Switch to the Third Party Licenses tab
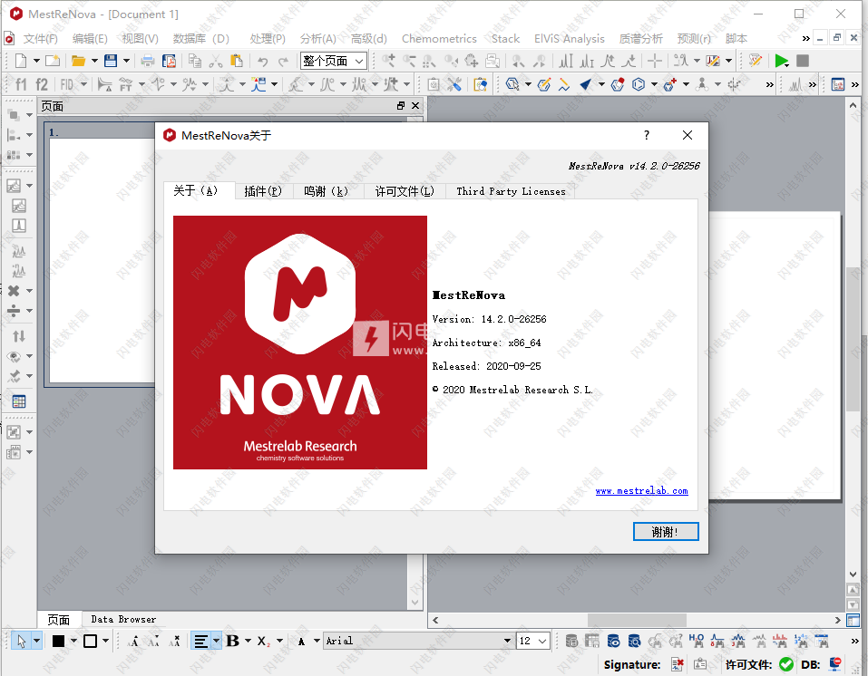Image resolution: width=868 pixels, height=676 pixels. tap(511, 191)
